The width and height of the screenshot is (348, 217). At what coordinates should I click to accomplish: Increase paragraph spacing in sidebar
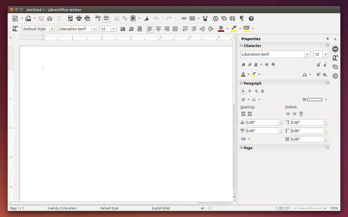pyautogui.click(x=244, y=114)
